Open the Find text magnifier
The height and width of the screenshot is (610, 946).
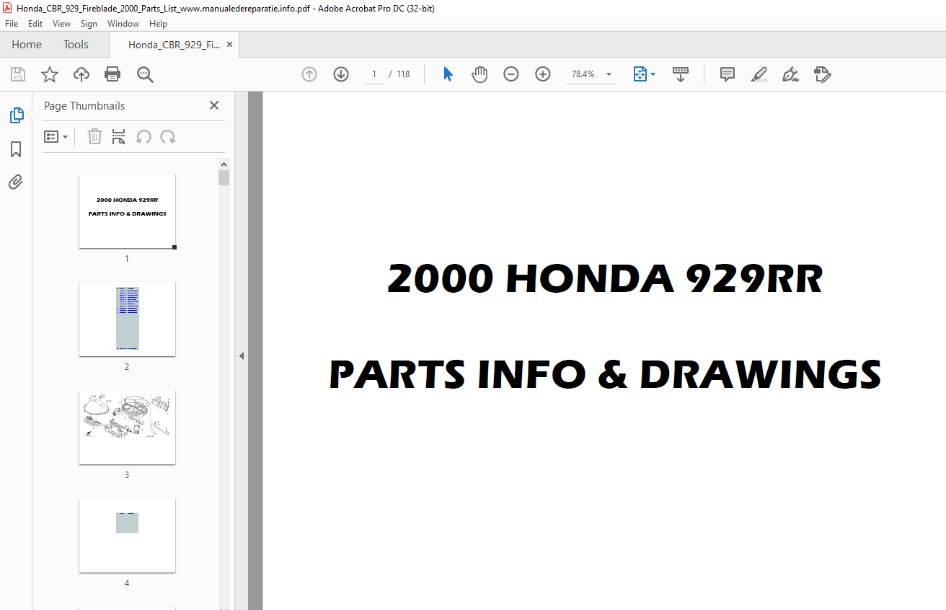tap(145, 74)
